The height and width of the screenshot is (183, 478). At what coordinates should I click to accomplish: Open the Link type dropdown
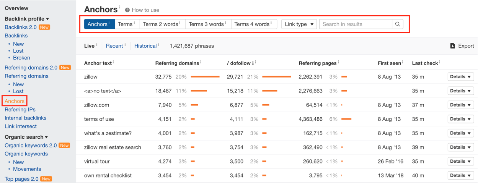coord(299,24)
